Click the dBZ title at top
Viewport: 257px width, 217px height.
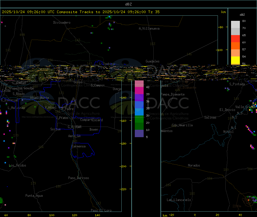coord(128,4)
